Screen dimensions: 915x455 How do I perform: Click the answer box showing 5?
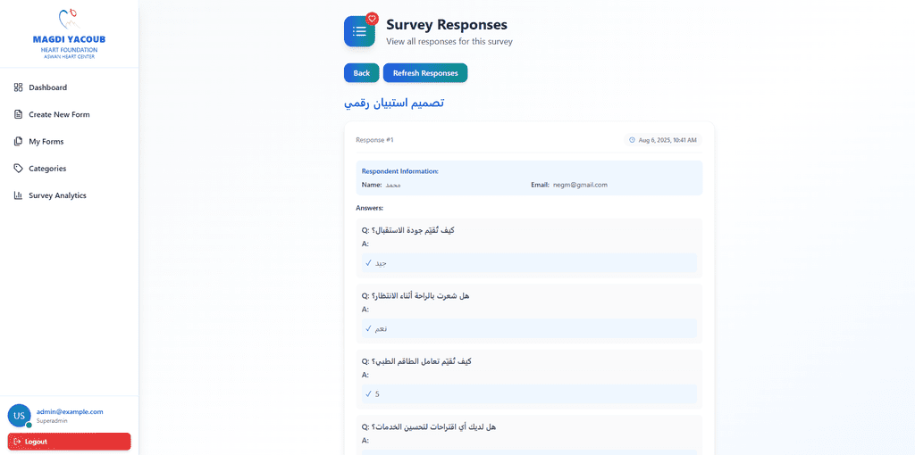pos(529,393)
